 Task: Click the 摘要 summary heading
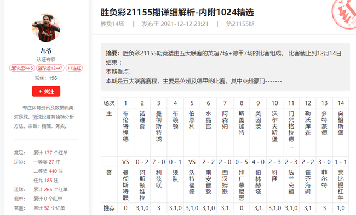[x=113, y=53]
